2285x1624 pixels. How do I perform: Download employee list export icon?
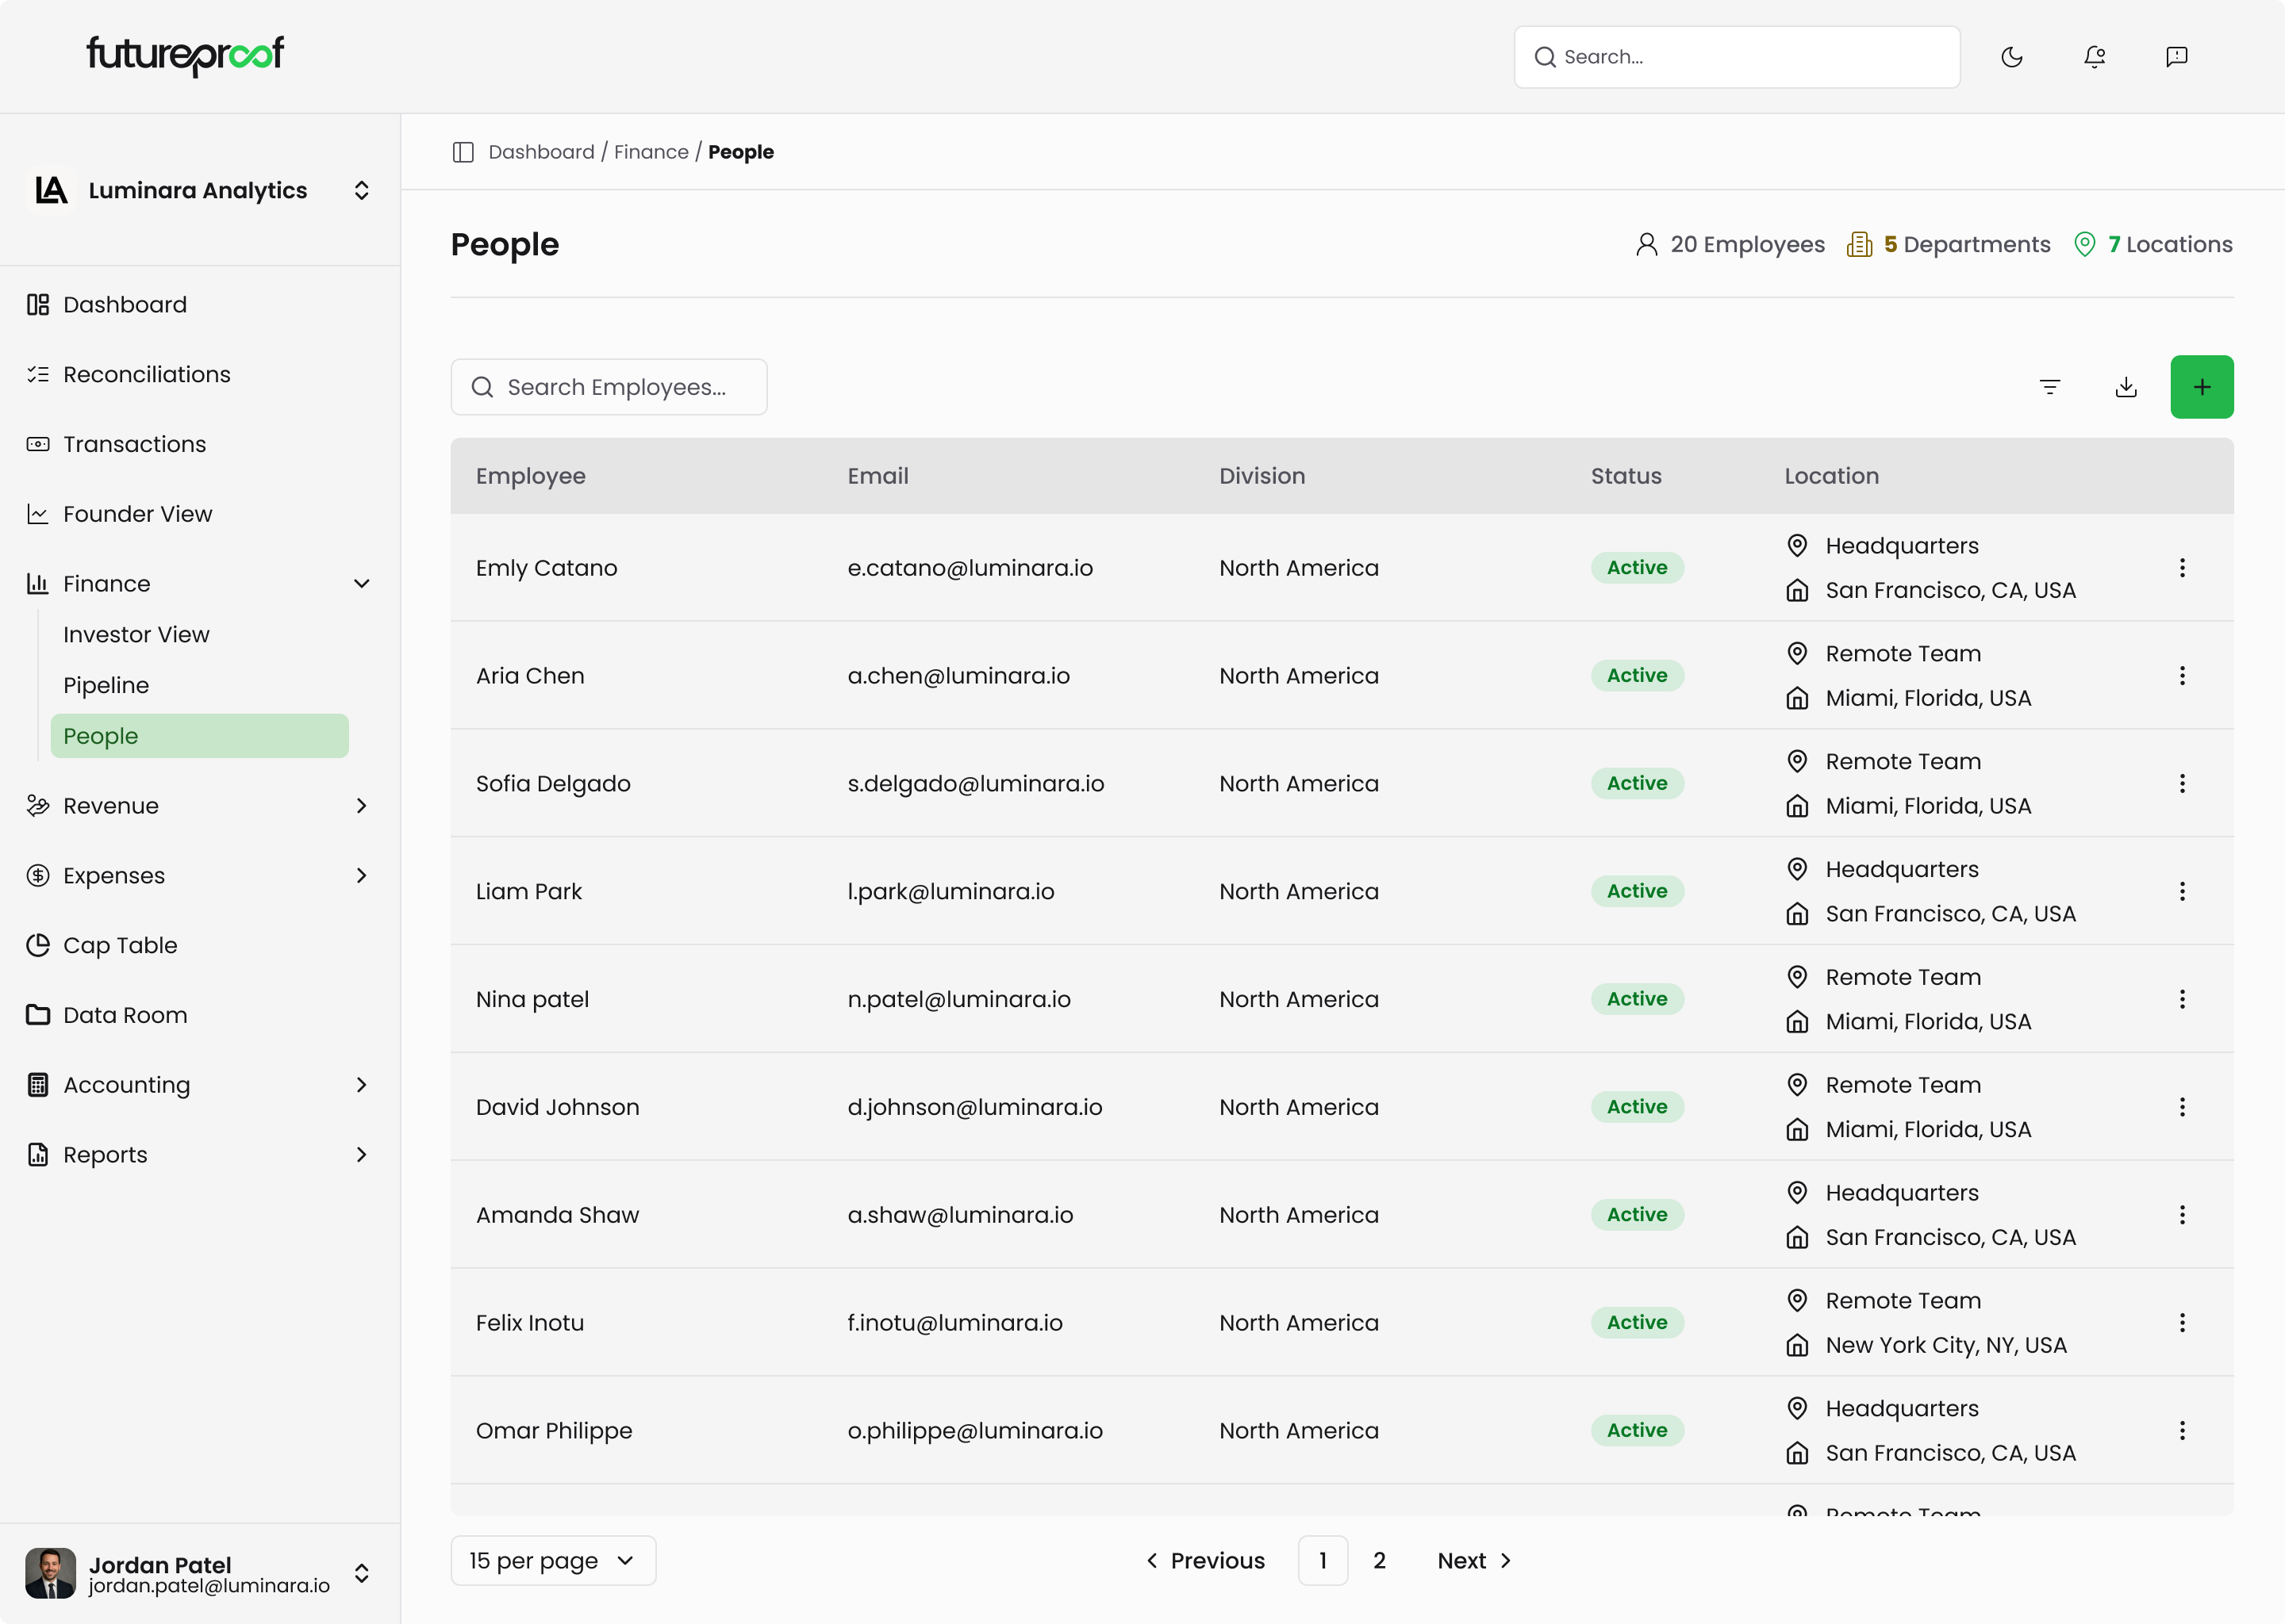coord(2126,387)
